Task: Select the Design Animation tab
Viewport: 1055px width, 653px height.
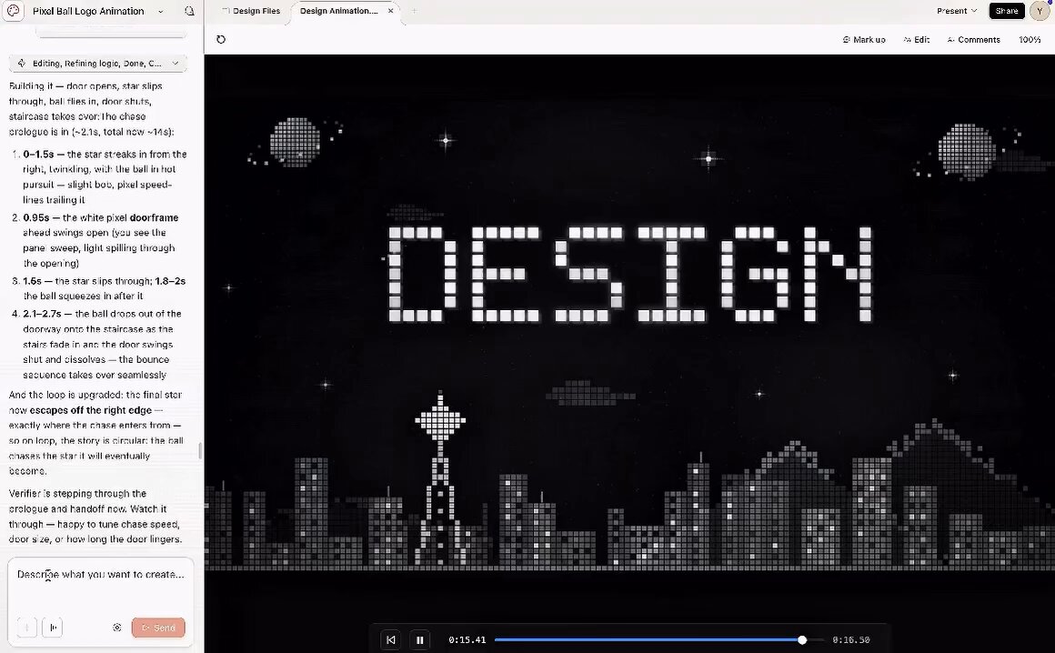Action: click(x=338, y=11)
